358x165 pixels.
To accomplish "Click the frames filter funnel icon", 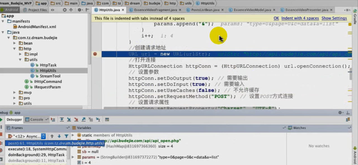I will click(x=66, y=136).
